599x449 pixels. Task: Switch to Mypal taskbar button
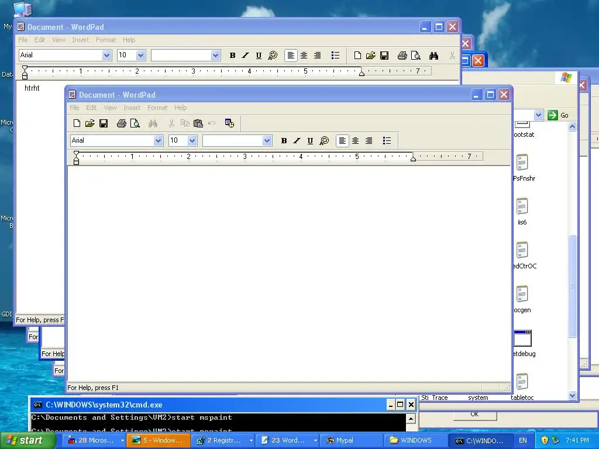coord(352,440)
